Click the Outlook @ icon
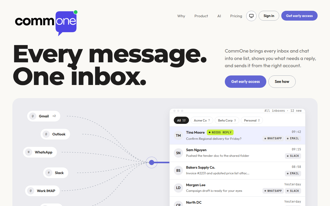This screenshot has width=330, height=206. pos(46,134)
